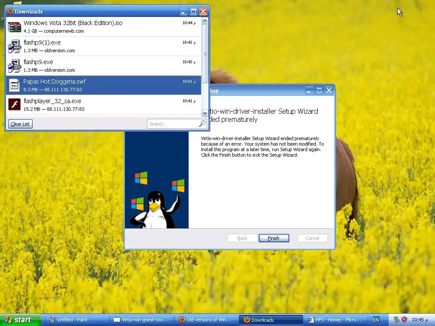Image resolution: width=435 pixels, height=326 pixels.
Task: Switch to Old versions of Win... Firefox taskbar item
Action: click(x=206, y=320)
